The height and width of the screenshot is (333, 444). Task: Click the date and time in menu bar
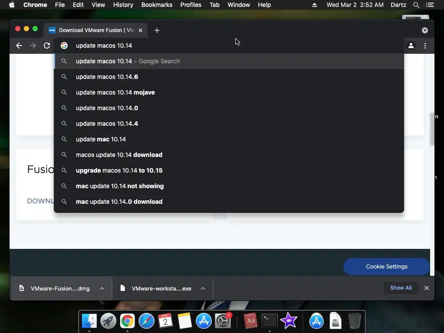(355, 5)
